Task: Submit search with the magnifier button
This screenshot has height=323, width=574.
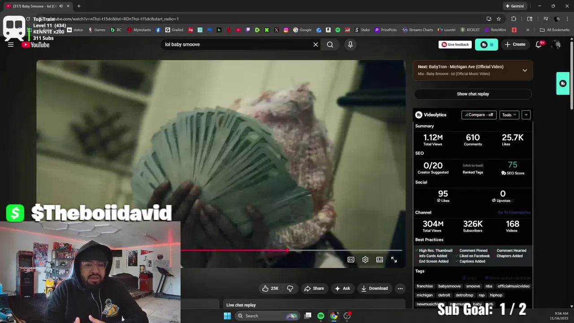Action: pyautogui.click(x=330, y=44)
